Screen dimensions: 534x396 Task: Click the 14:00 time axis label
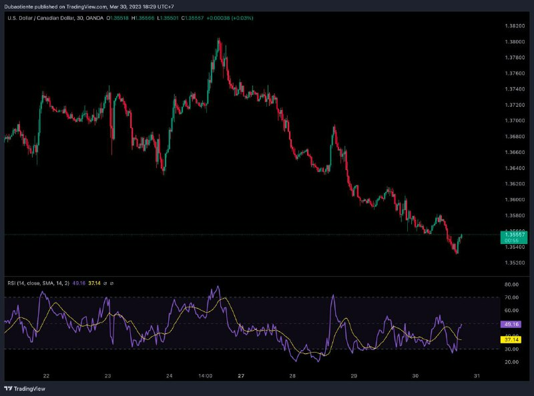tap(206, 377)
